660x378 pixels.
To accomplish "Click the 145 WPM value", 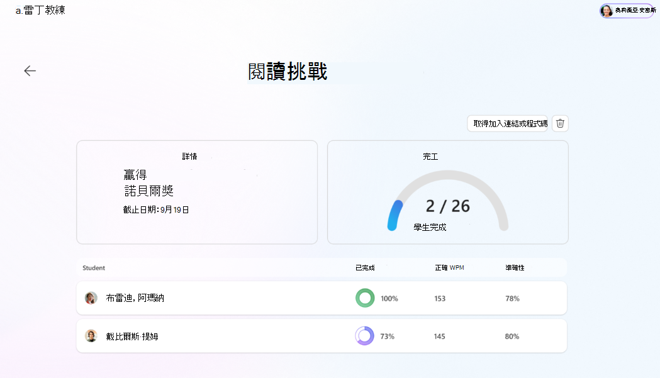I will [x=439, y=336].
